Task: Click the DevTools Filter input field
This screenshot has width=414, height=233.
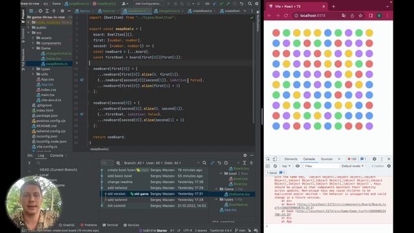Action: [x=321, y=166]
